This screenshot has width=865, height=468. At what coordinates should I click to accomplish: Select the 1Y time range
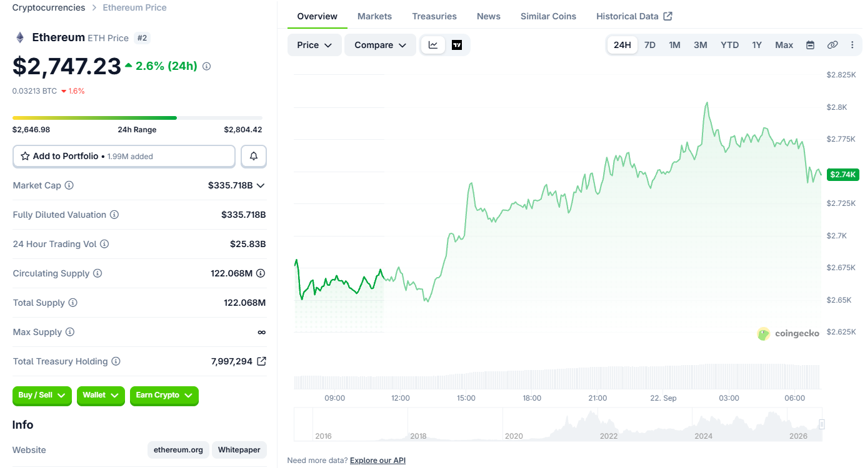pos(757,45)
